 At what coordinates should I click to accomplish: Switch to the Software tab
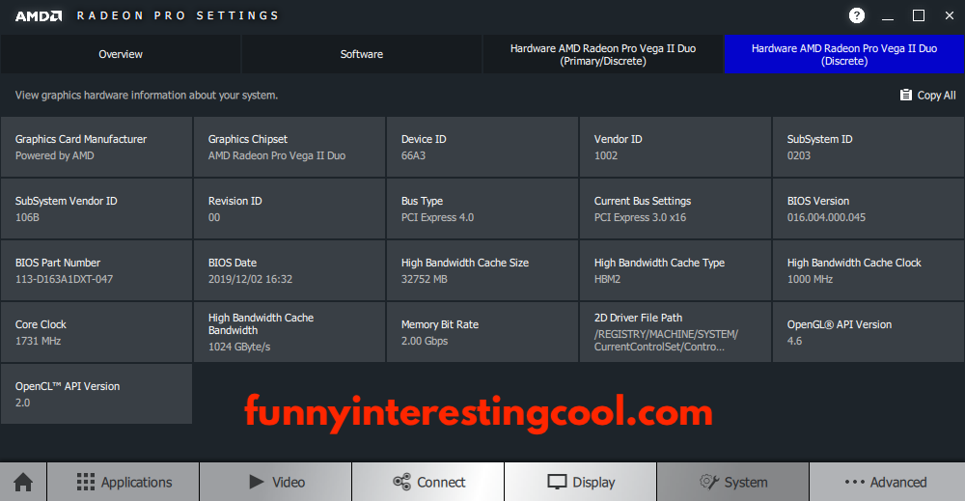pyautogui.click(x=362, y=54)
